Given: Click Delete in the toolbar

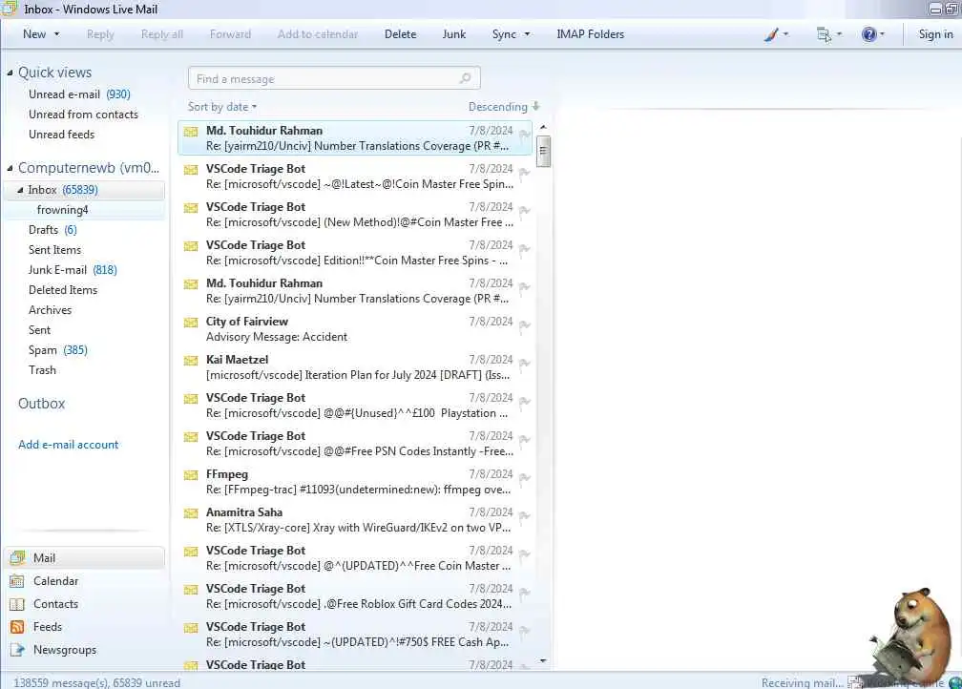Looking at the screenshot, I should [400, 34].
